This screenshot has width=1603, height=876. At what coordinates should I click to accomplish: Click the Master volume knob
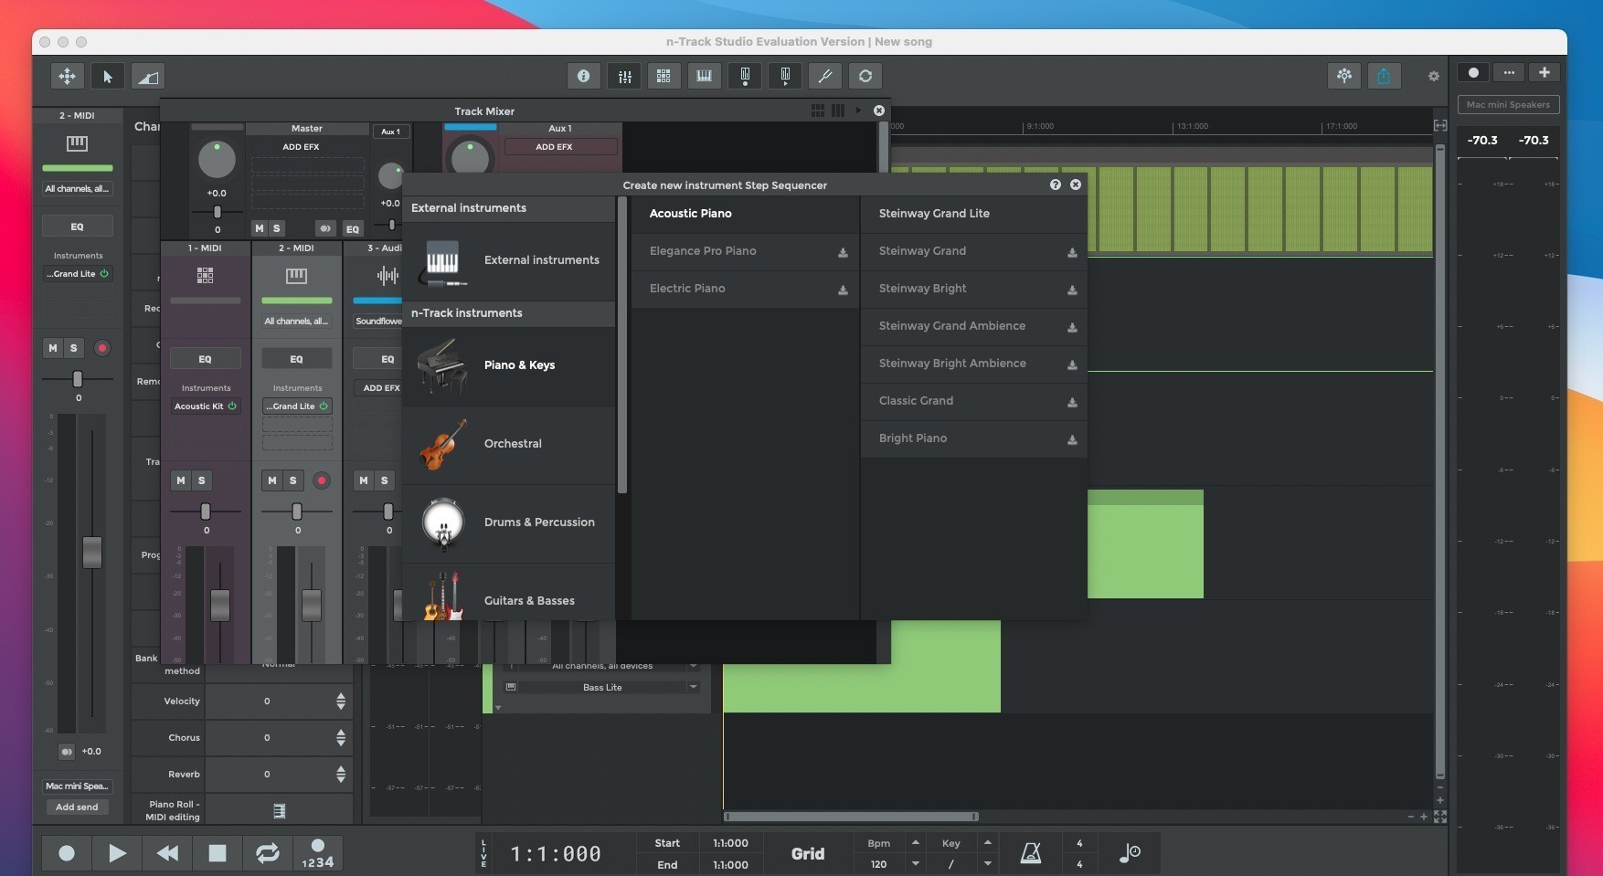(217, 160)
